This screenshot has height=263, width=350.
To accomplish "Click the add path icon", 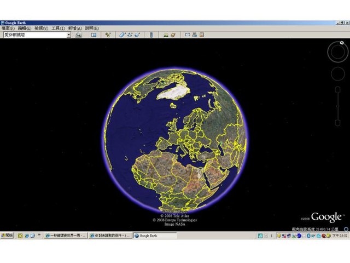I will click(x=130, y=35).
